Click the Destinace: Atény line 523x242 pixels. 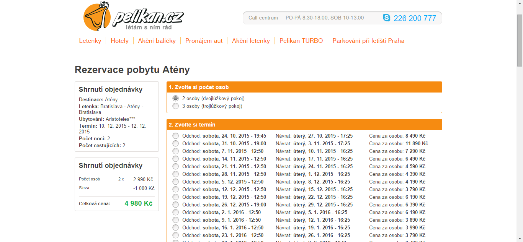[x=98, y=99]
